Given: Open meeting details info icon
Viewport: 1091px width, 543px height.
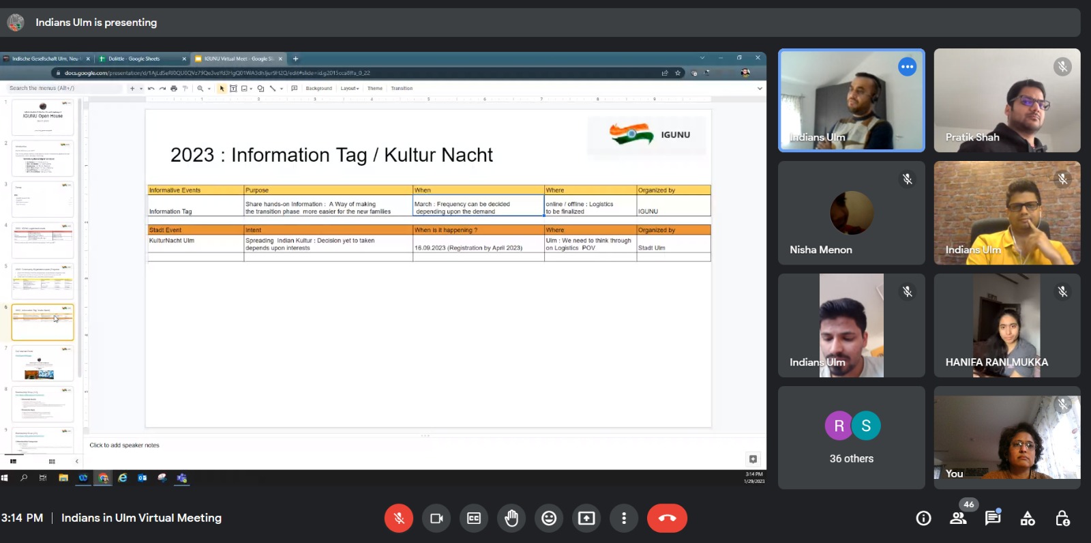Looking at the screenshot, I should 923,518.
